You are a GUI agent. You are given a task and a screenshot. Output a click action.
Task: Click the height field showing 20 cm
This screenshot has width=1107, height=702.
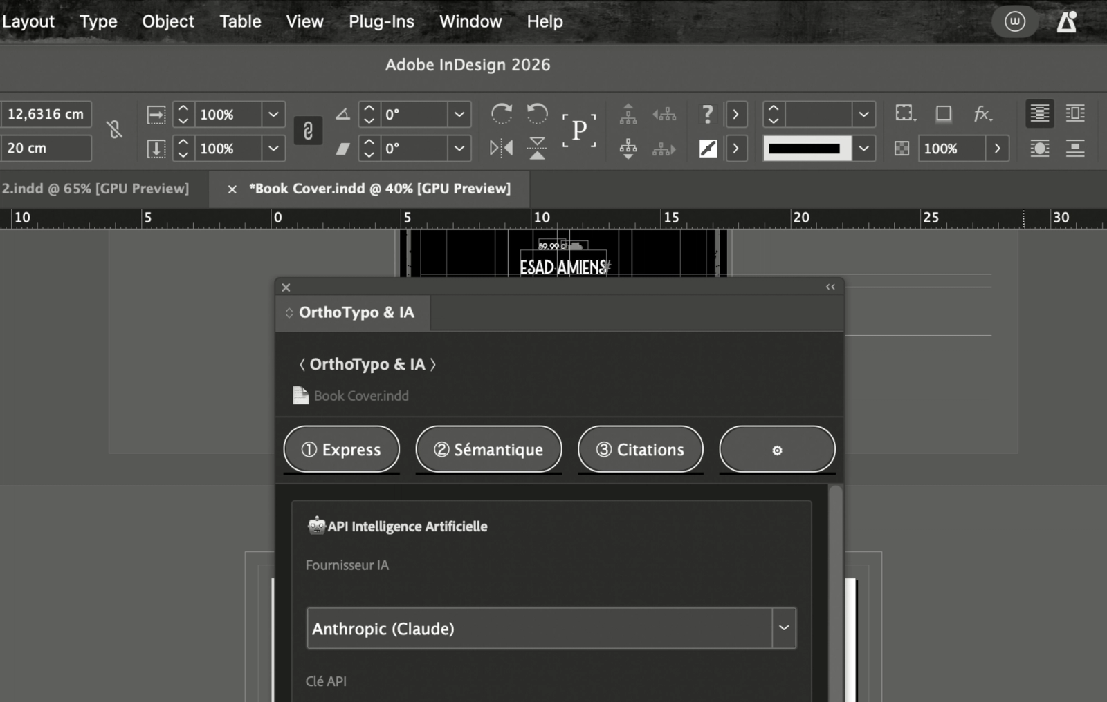[x=46, y=148]
